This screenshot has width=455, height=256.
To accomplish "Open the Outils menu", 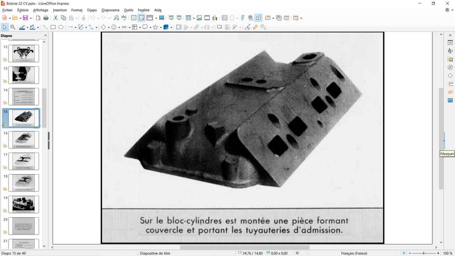I will tap(129, 10).
